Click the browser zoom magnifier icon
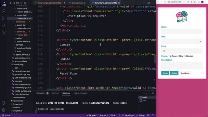Viewport: 208px width, 117px height. click(x=188, y=2)
